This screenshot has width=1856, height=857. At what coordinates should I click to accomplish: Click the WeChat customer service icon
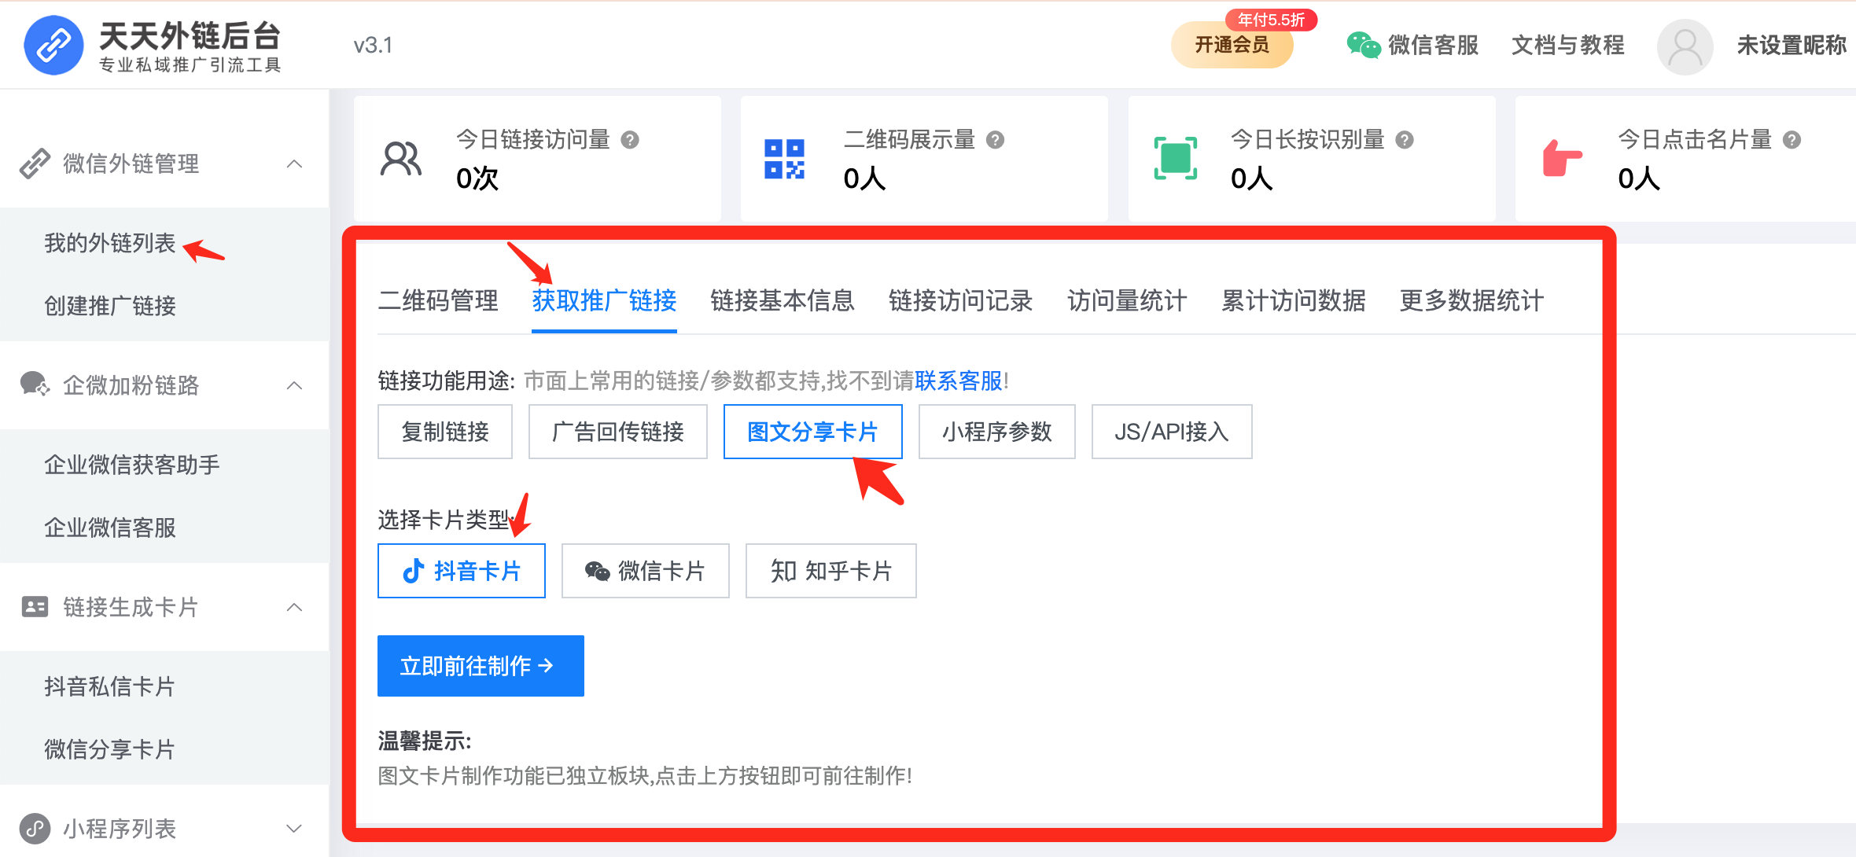[x=1364, y=46]
